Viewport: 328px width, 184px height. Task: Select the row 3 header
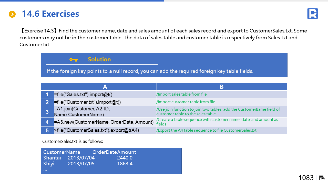47,112
